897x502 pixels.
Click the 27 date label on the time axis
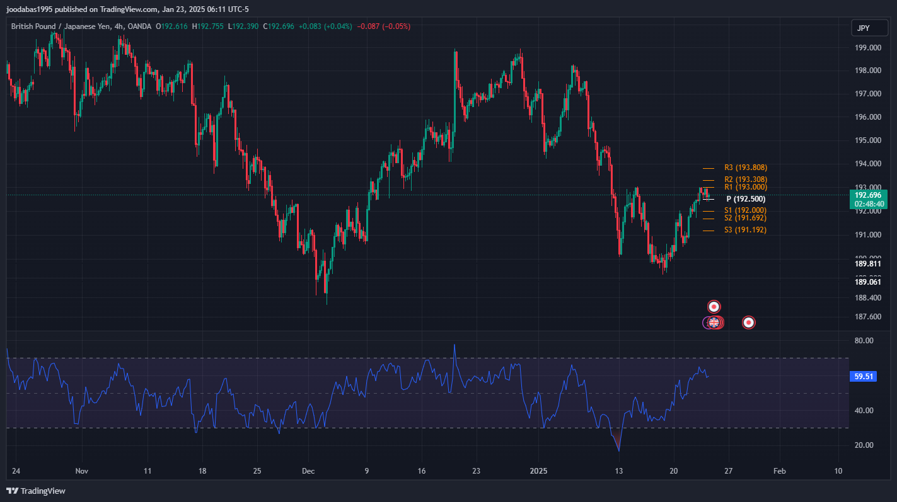[728, 471]
